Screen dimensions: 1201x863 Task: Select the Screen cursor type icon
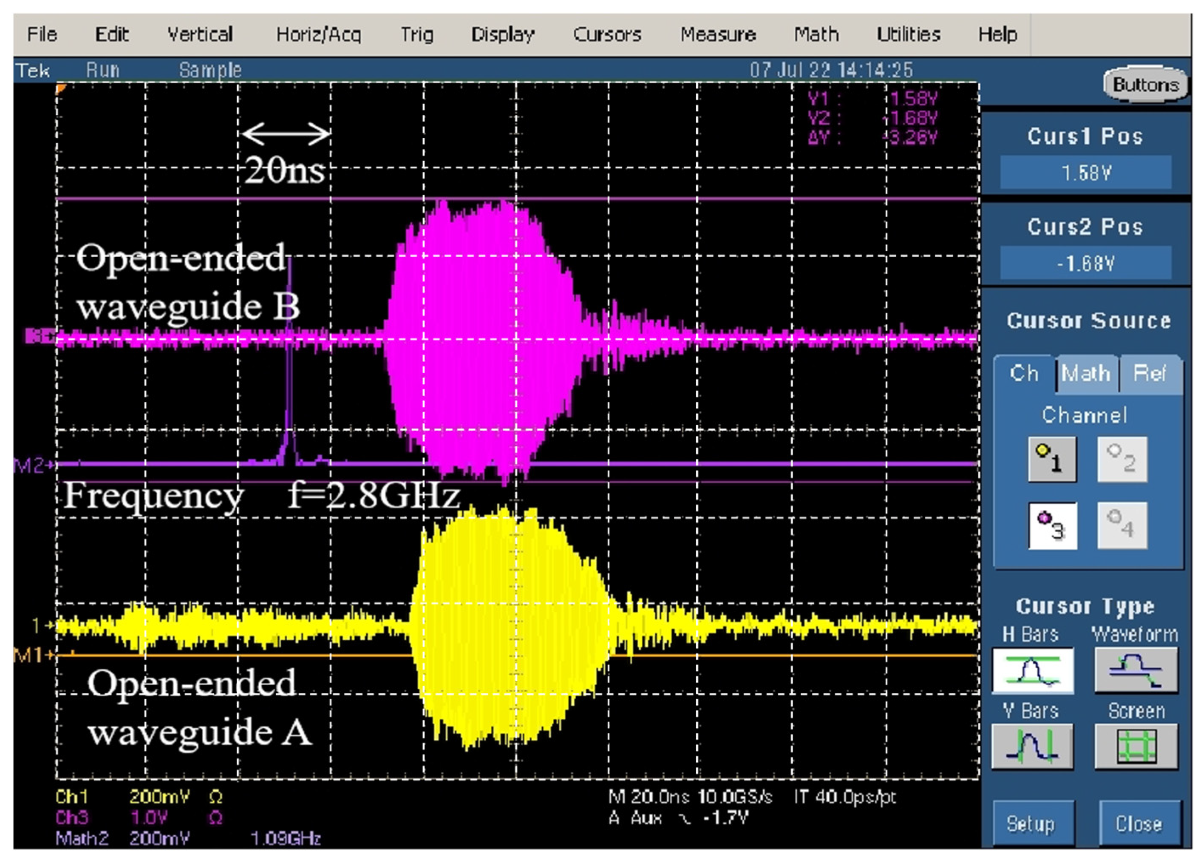point(1136,746)
